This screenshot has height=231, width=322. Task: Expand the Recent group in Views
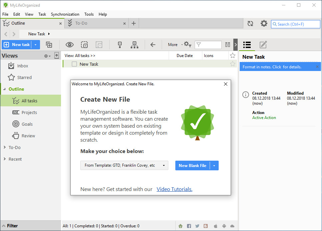point(5,159)
